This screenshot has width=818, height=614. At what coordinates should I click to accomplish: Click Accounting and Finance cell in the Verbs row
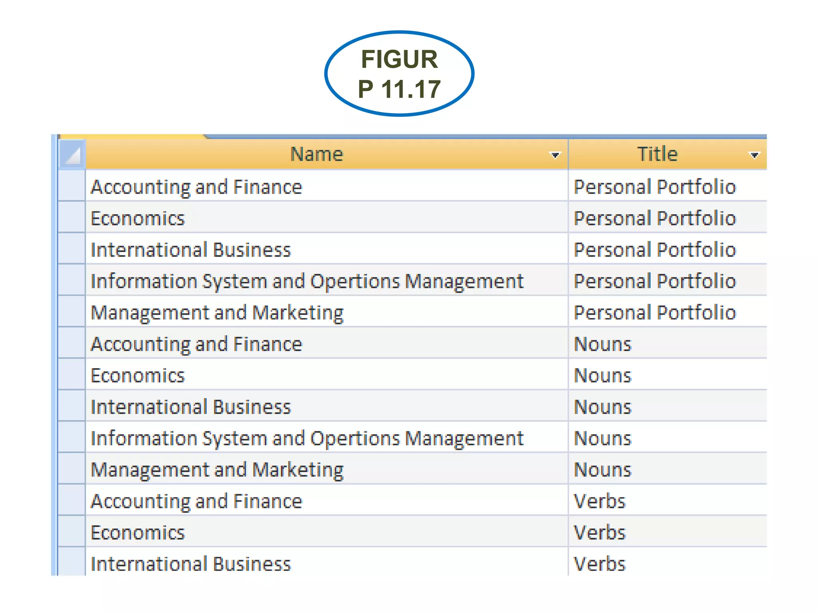click(x=197, y=501)
